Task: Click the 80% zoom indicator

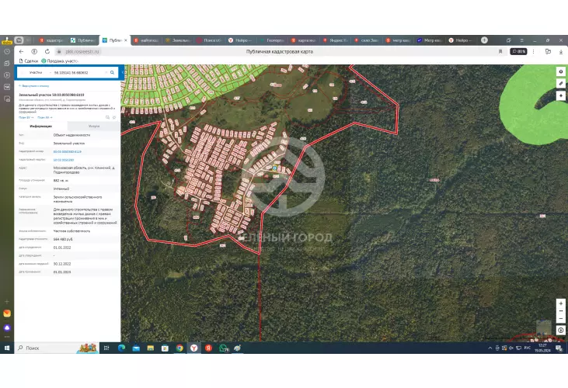Action: 518,52
